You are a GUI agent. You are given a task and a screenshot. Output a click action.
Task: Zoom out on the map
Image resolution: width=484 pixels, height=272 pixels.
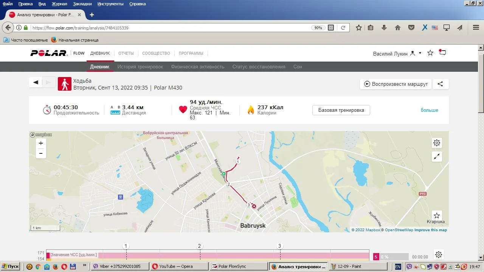coord(41,153)
